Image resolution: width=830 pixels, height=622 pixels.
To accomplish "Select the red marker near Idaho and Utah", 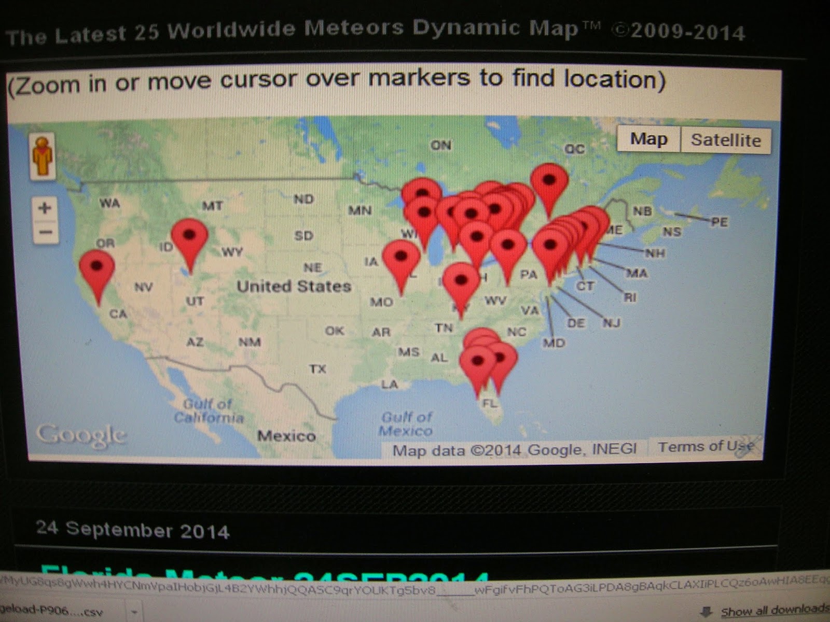I will tap(189, 246).
